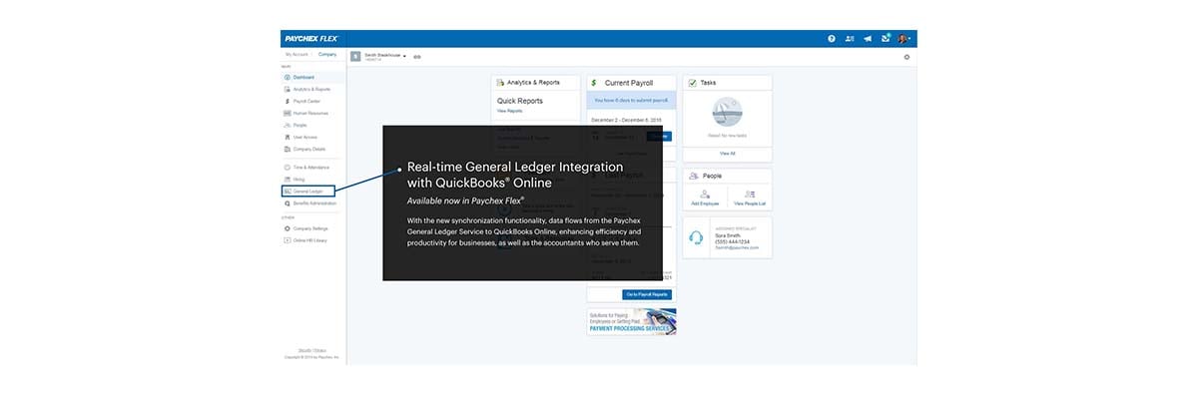This screenshot has height=399, width=1198.
Task: Open the user avatar menu
Action: pyautogui.click(x=903, y=38)
